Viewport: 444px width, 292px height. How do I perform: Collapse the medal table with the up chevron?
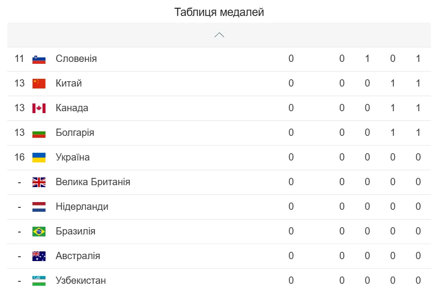pyautogui.click(x=219, y=35)
